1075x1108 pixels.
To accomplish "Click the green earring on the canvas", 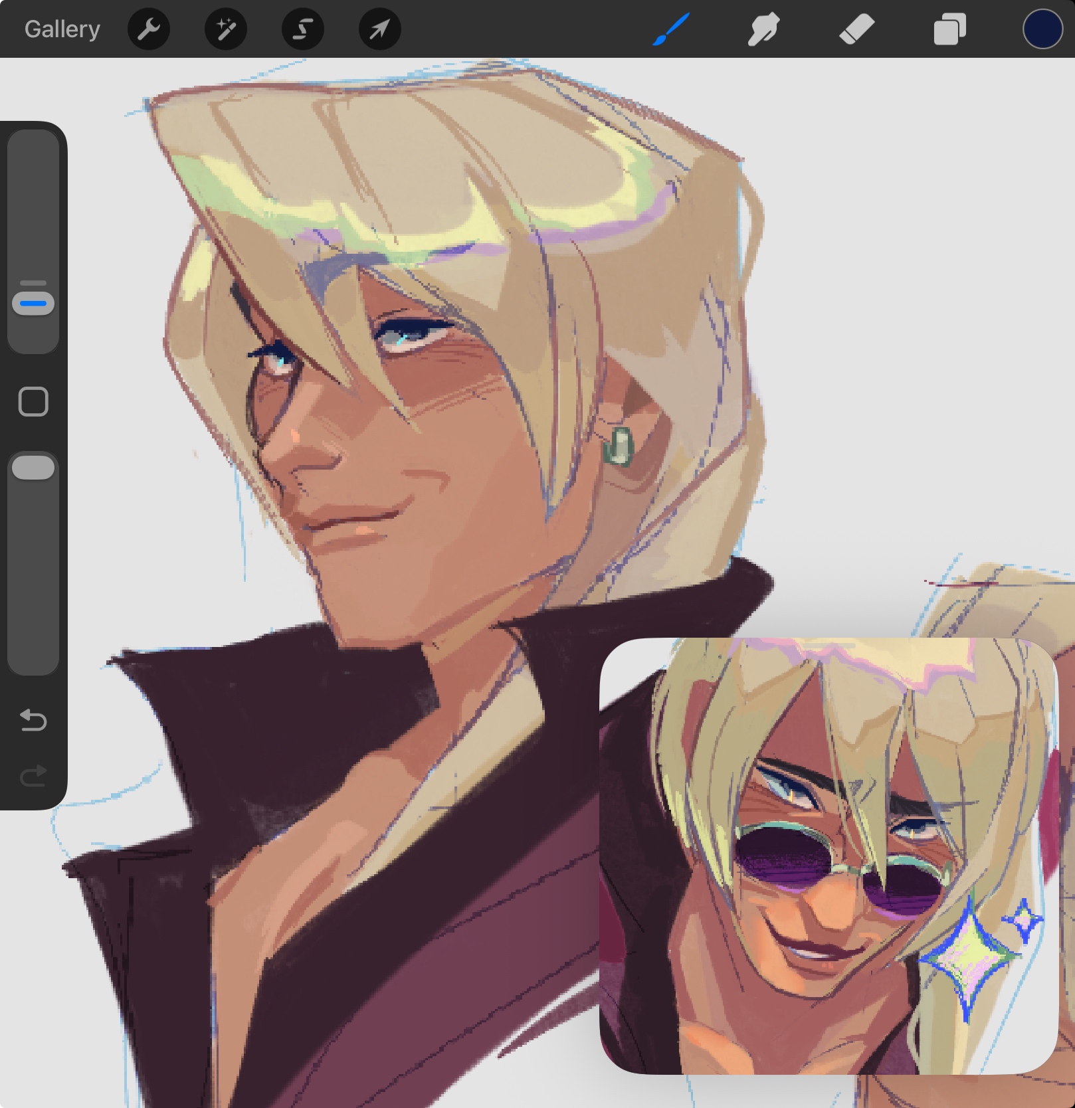I will [619, 446].
